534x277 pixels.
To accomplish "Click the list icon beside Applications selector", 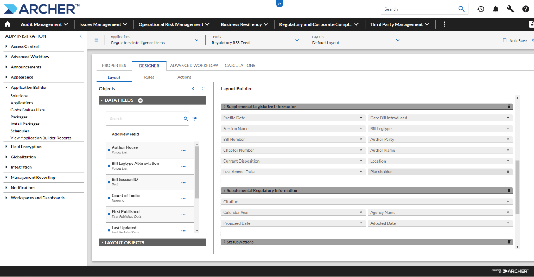I will click(96, 40).
